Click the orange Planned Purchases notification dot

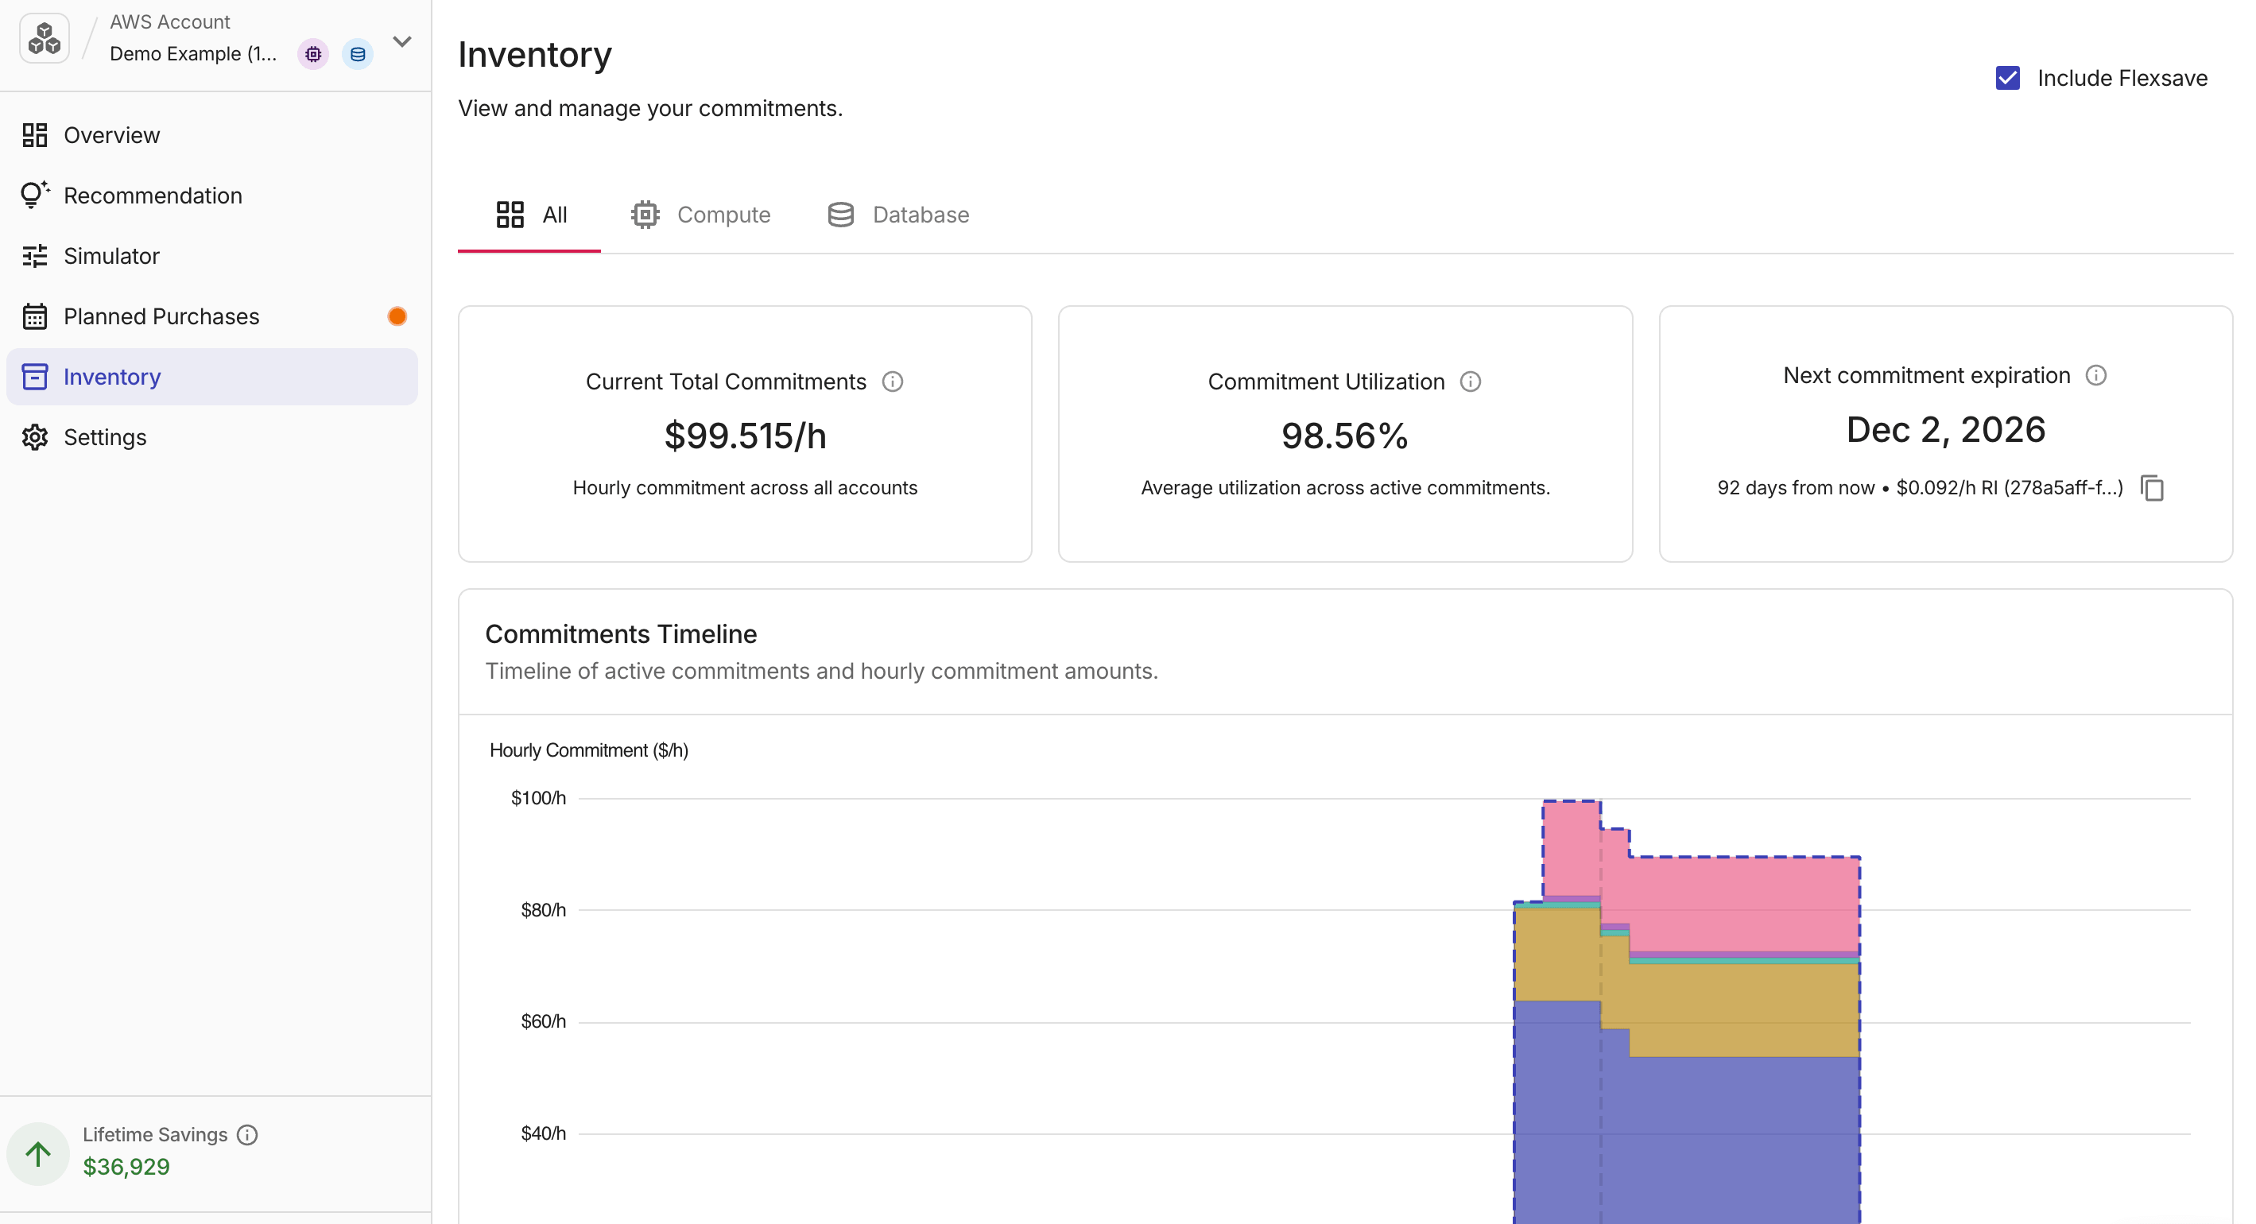tap(397, 316)
